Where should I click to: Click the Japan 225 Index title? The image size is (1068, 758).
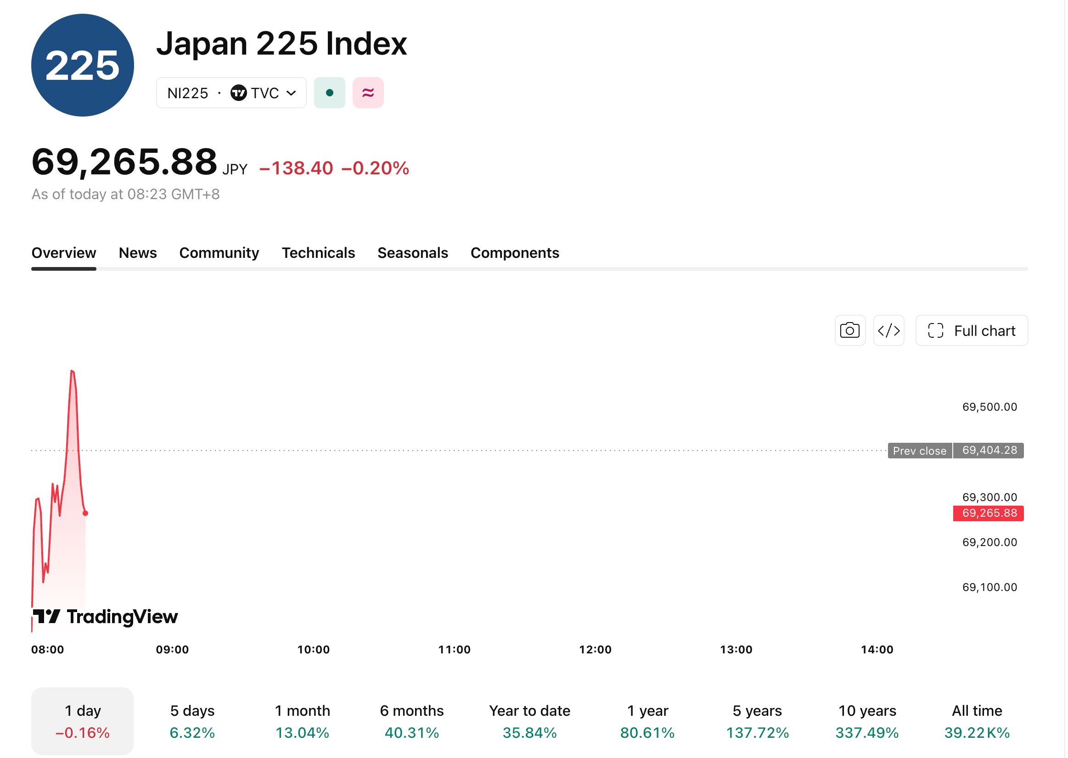[x=281, y=44]
